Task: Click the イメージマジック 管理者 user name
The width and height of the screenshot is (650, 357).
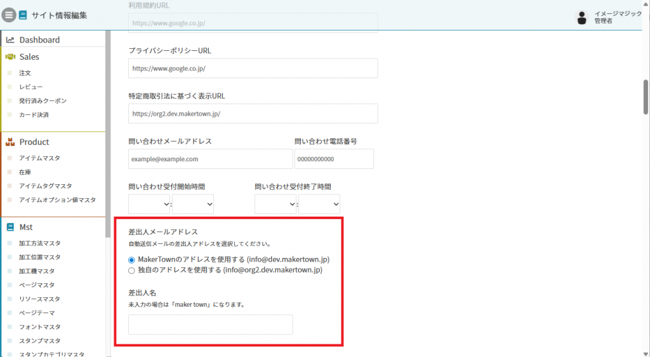Action: point(618,17)
